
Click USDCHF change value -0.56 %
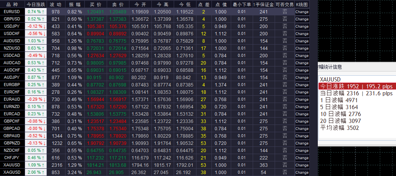click(x=35, y=33)
